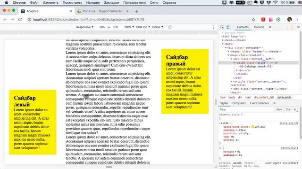Expand div content__right node

click(232, 89)
